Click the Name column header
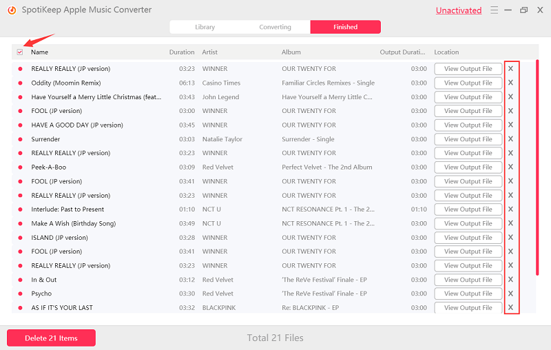 [x=39, y=52]
